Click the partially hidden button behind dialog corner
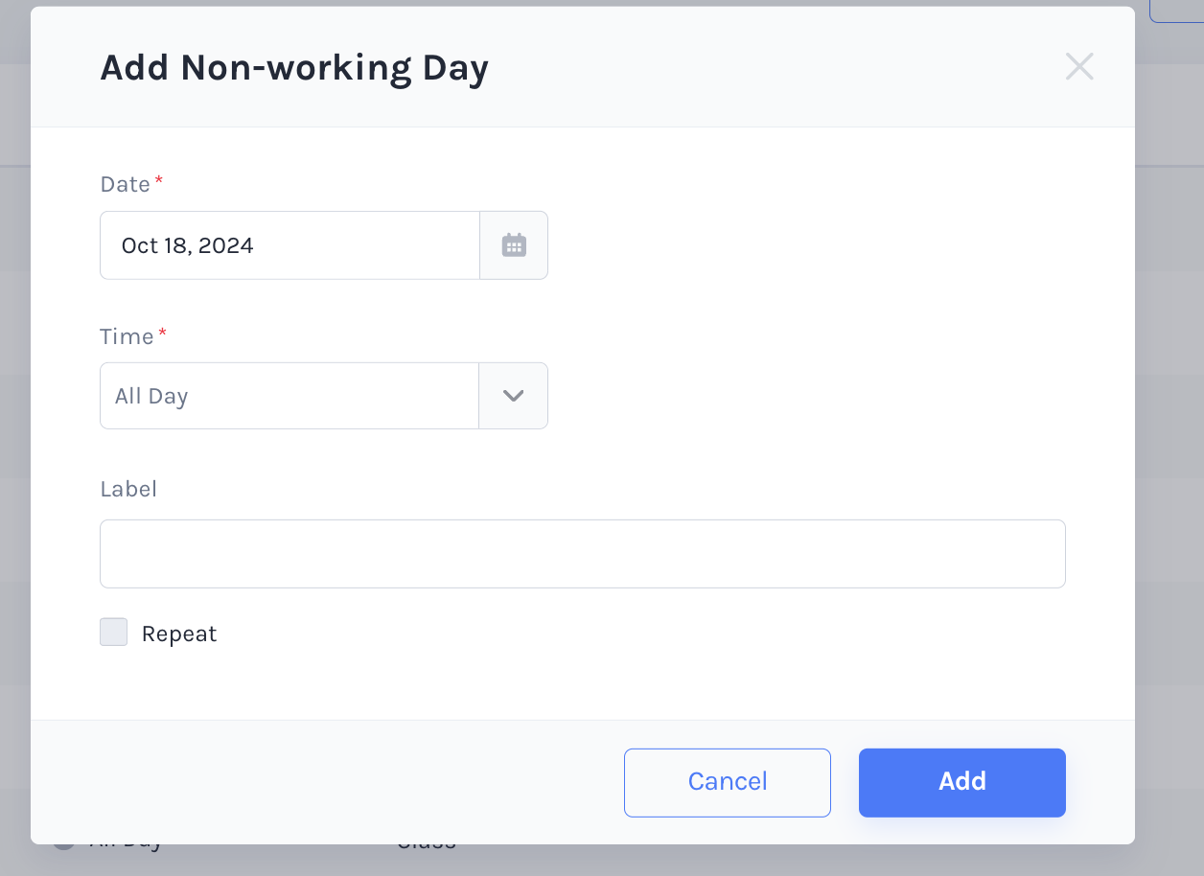 pos(1176,11)
